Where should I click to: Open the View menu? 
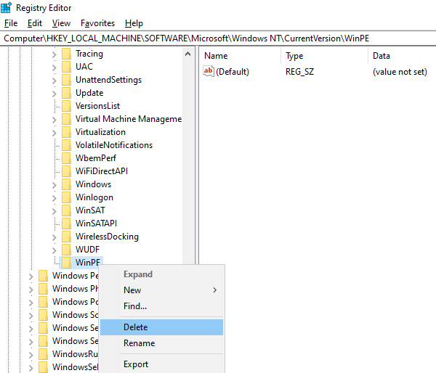point(61,23)
